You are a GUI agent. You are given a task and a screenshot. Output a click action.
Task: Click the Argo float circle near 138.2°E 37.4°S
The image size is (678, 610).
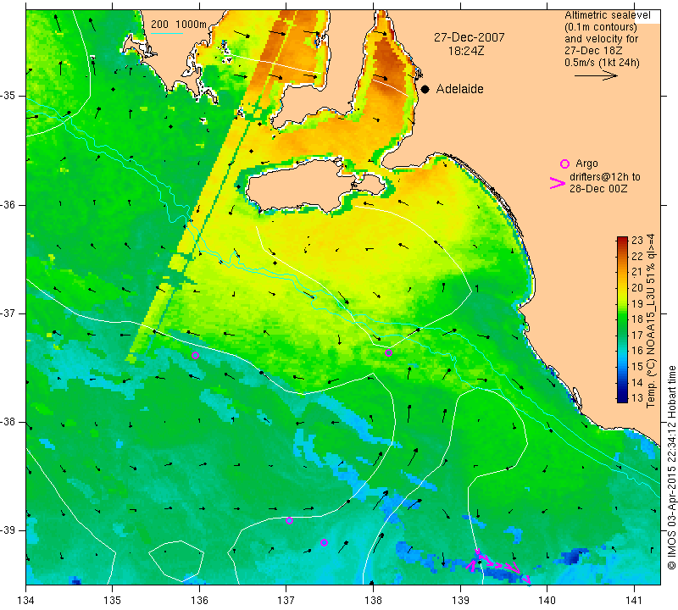click(x=388, y=352)
